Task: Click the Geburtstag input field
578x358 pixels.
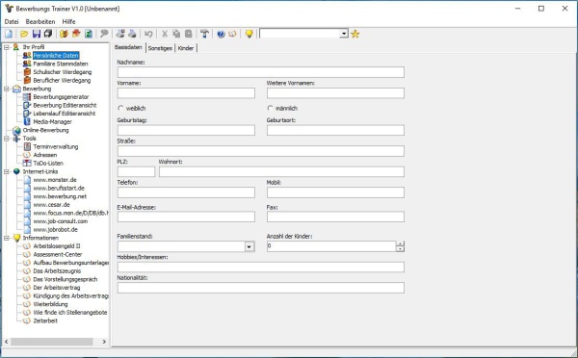Action: click(186, 130)
